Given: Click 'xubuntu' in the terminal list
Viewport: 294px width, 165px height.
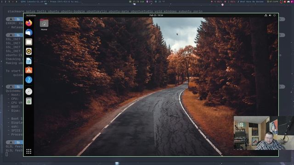Looking at the screenshot, I should pyautogui.click(x=185, y=11).
